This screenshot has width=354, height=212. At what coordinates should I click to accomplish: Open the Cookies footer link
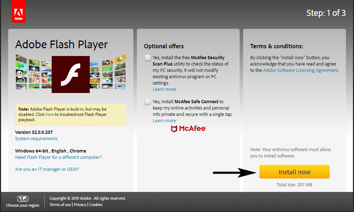point(96,205)
